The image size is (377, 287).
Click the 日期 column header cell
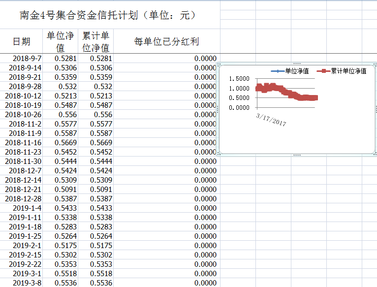tap(21, 41)
